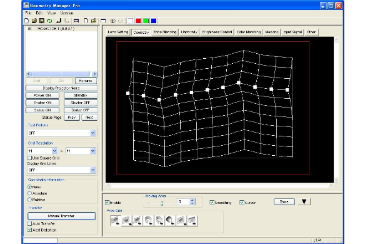Select the Absolute coordinate radio button
Image resolution: width=365 pixels, height=244 pixels.
[29, 193]
